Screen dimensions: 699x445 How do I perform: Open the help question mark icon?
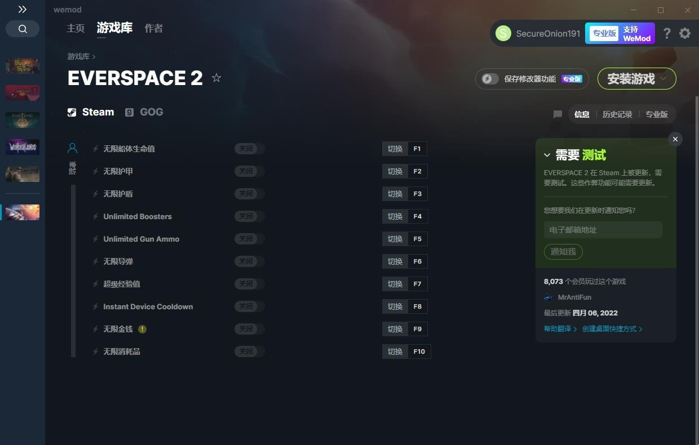(x=667, y=33)
